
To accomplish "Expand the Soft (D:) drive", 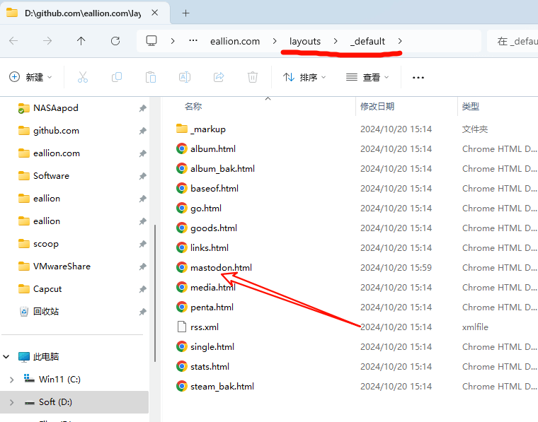I will [11, 402].
